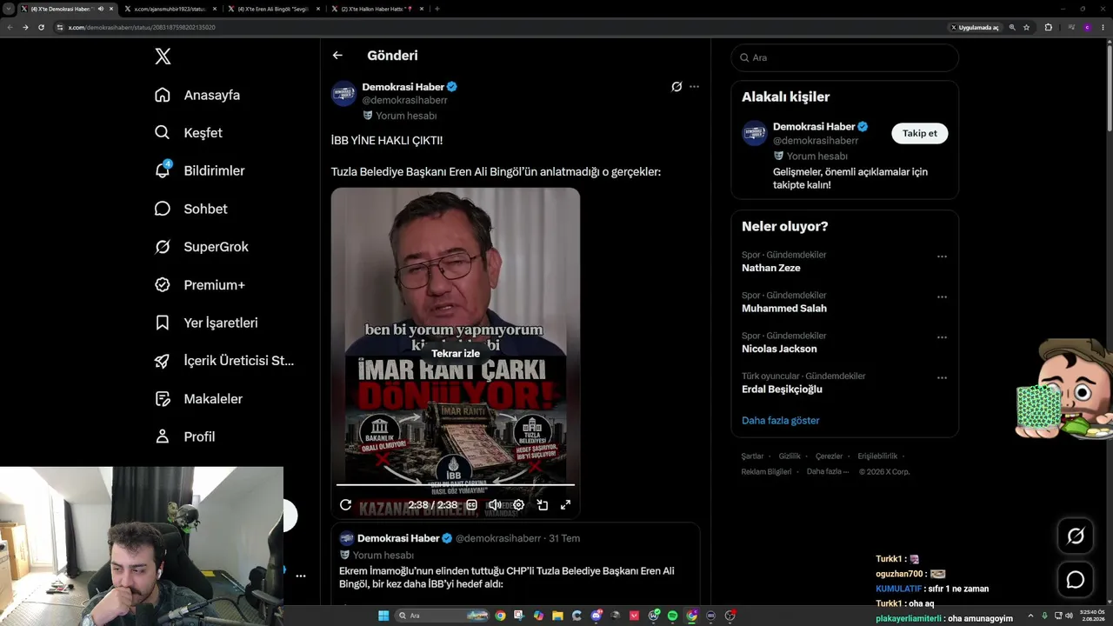This screenshot has height=626, width=1113.
Task: Open Premium+ from the sidebar
Action: tap(199, 284)
